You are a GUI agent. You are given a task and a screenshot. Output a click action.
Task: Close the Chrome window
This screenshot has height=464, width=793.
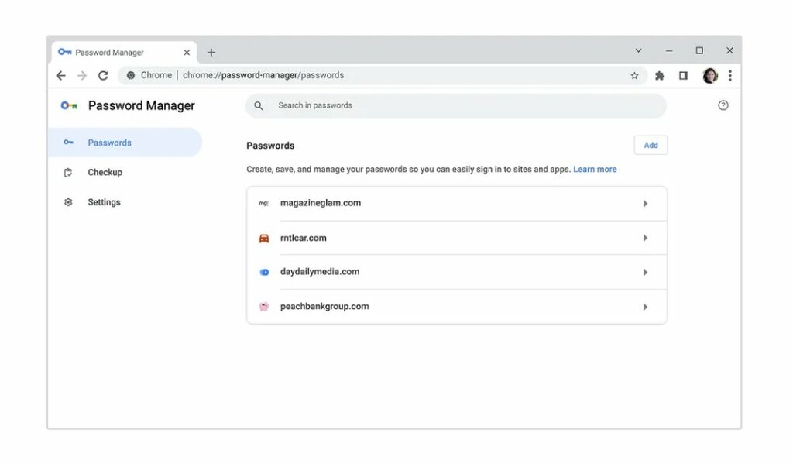729,50
